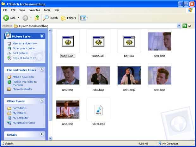Collapse the Details panel
Screen dimensions: 196x147
(x=42, y=134)
